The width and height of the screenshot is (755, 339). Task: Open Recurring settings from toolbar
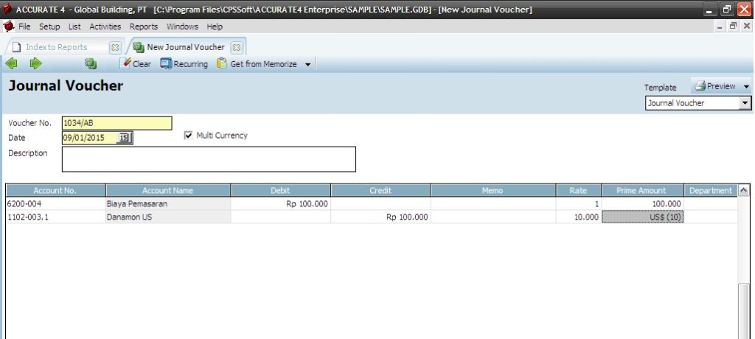tap(184, 63)
